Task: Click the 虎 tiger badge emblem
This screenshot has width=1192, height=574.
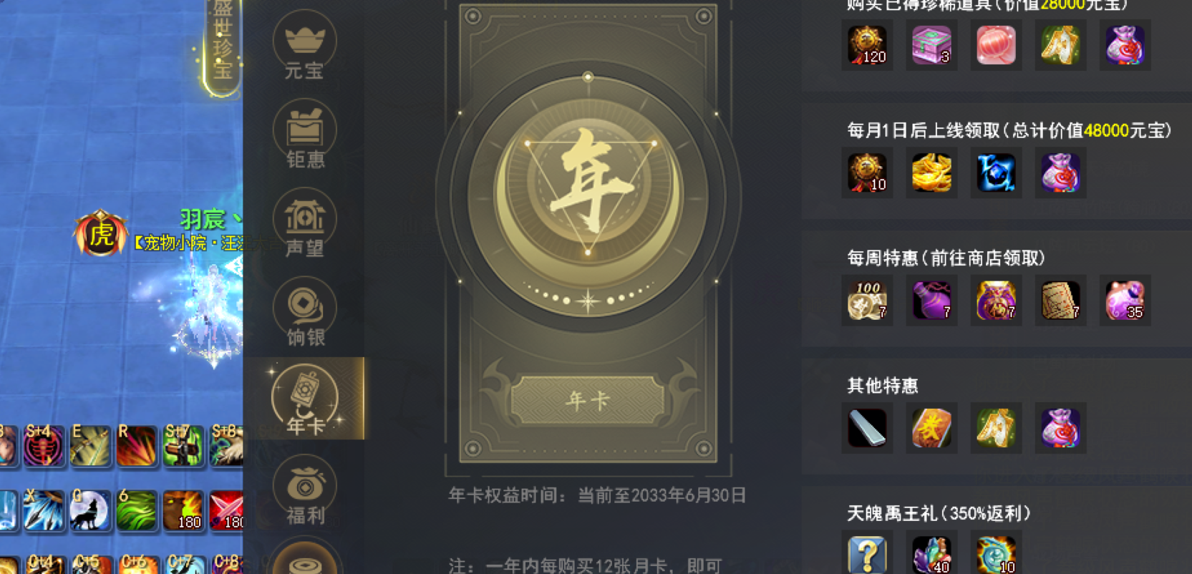Action: (101, 234)
